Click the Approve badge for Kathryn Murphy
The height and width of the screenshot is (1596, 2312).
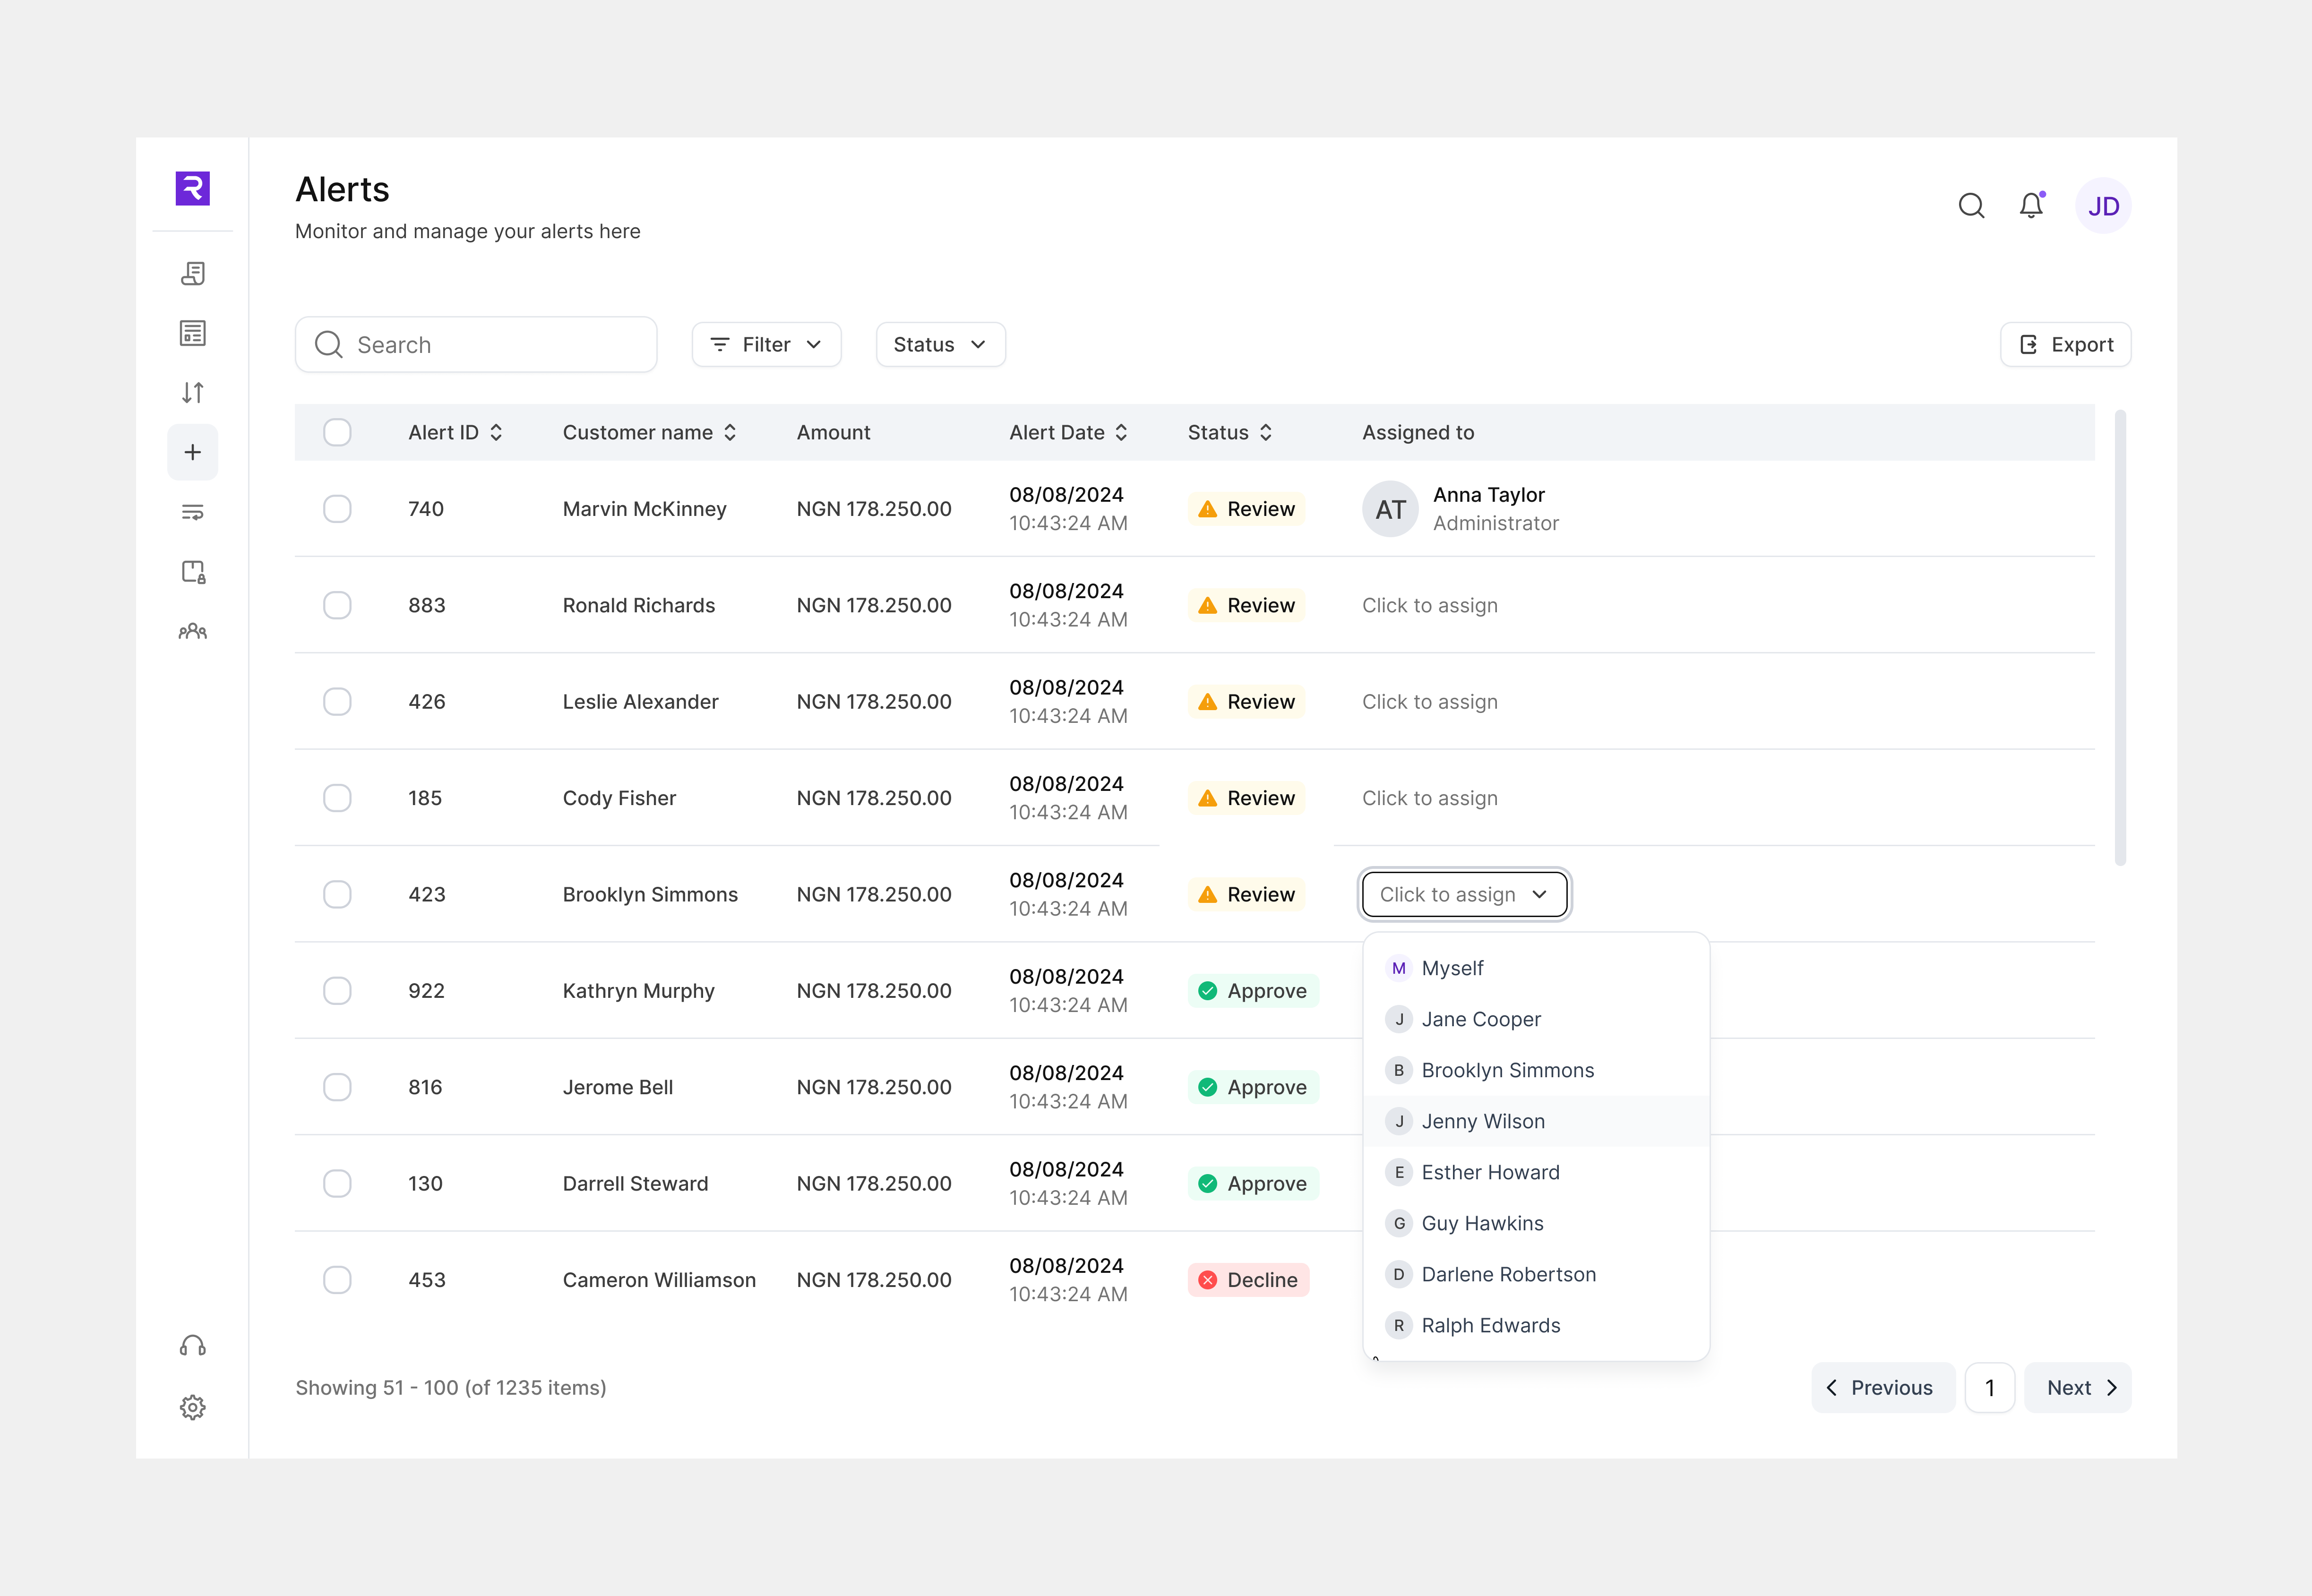pyautogui.click(x=1253, y=991)
